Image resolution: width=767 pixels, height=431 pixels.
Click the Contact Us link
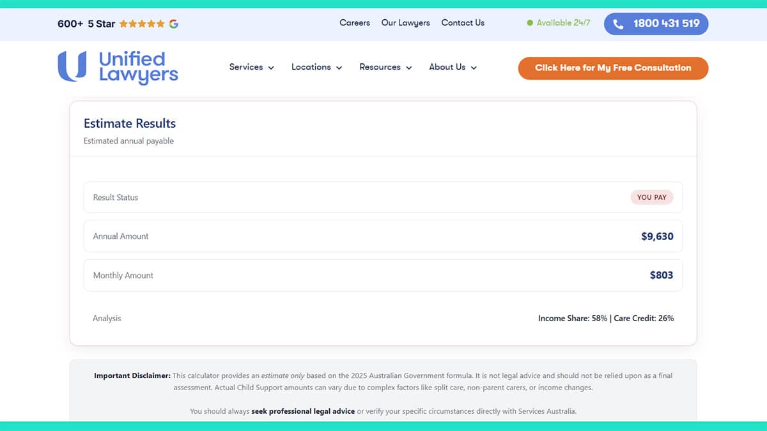coord(462,23)
